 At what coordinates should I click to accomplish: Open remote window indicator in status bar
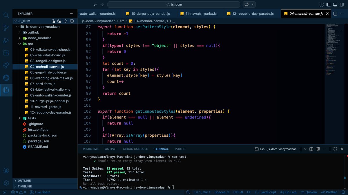(x=5, y=192)
